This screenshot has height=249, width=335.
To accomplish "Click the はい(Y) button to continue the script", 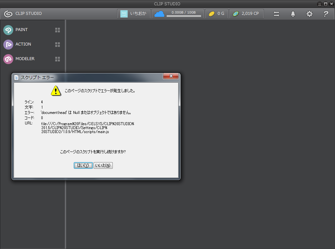I will point(83,165).
